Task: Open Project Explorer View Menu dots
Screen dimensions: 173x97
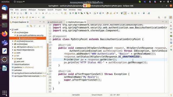Action: (x=44, y=26)
